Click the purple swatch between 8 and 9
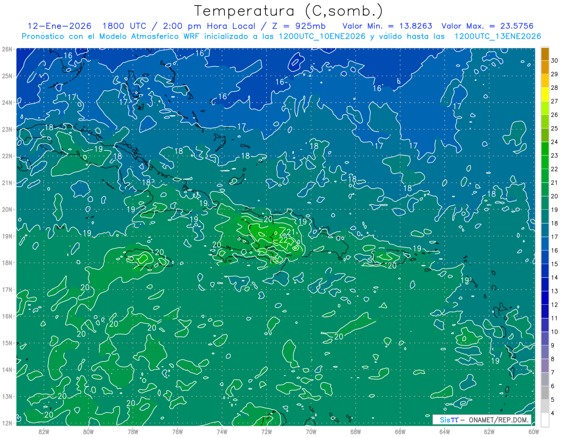 [545, 352]
